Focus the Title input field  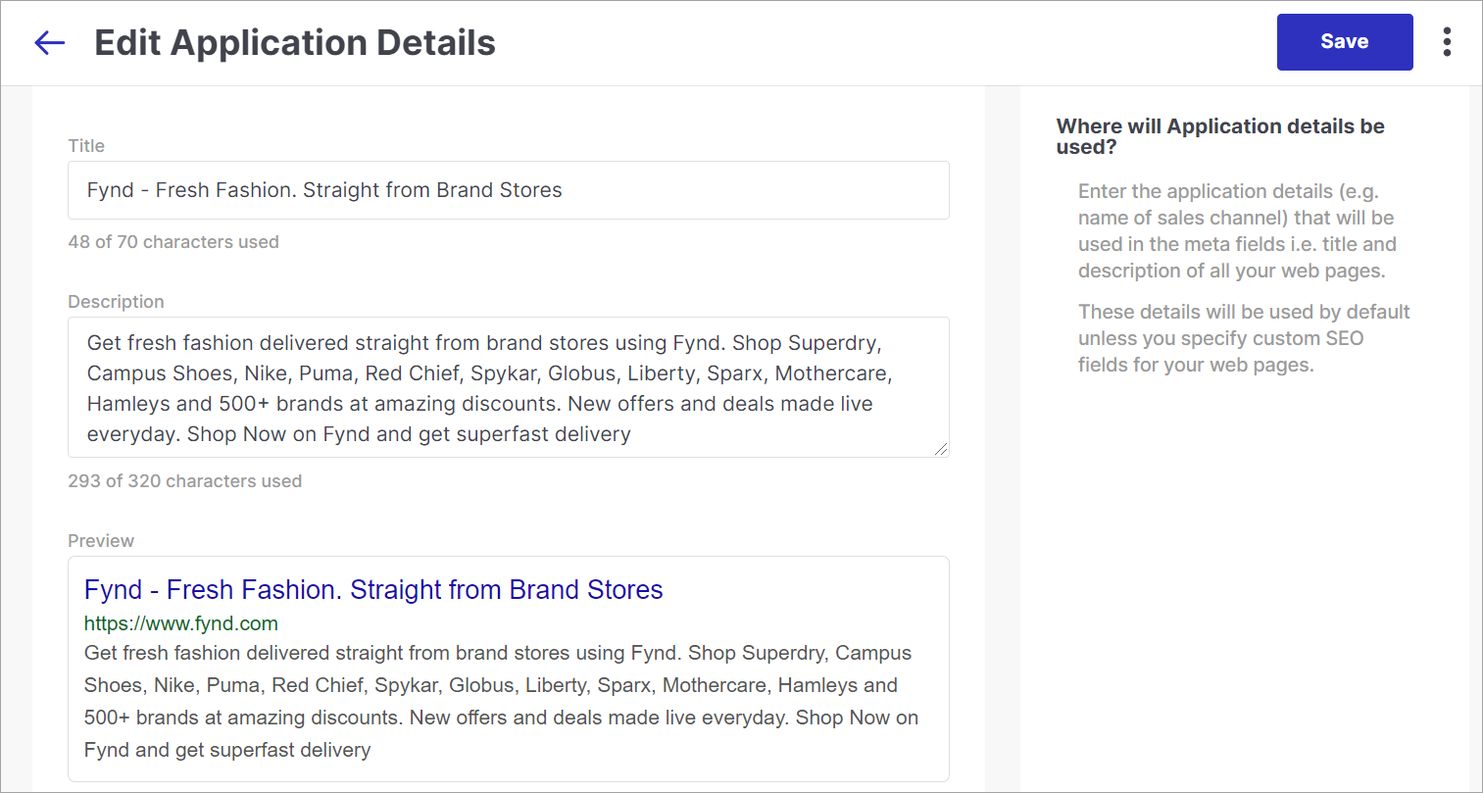pos(509,190)
